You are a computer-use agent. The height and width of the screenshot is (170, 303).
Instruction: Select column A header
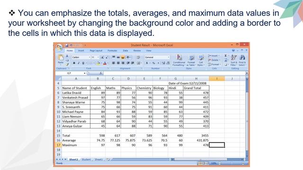point(76,78)
